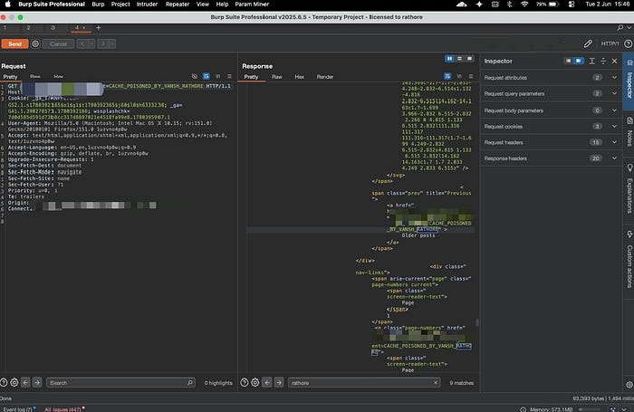Open Request search settings gear
This screenshot has height=412, width=634.
14,382
